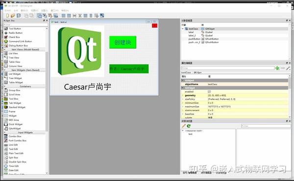Focus the Widget Box filter field

point(25,24)
